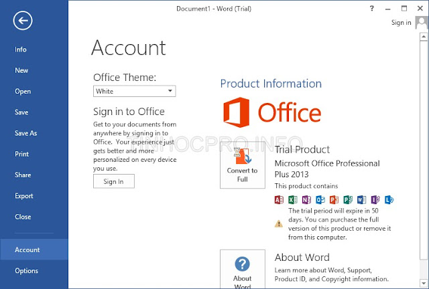This screenshot has width=429, height=289.
Task: Click the Sign in to Office heading
Action: (129, 112)
